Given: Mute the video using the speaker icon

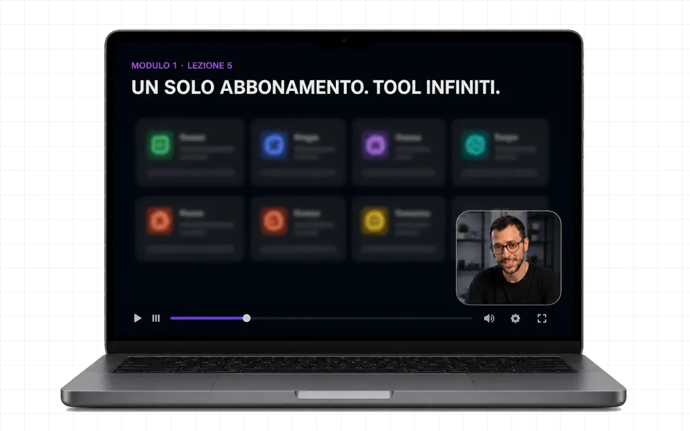Looking at the screenshot, I should 489,318.
